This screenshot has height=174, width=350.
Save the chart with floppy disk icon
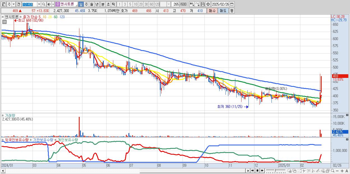(x=203, y=4)
